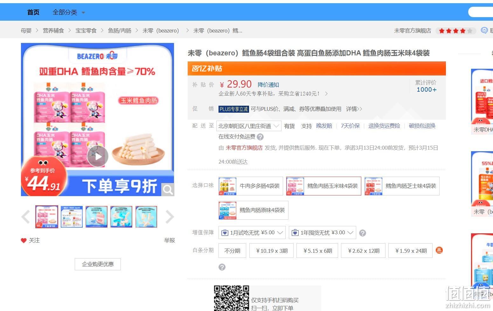Open 未零官方旗舰店 store link in header
This screenshot has height=311, width=493.
point(413,31)
